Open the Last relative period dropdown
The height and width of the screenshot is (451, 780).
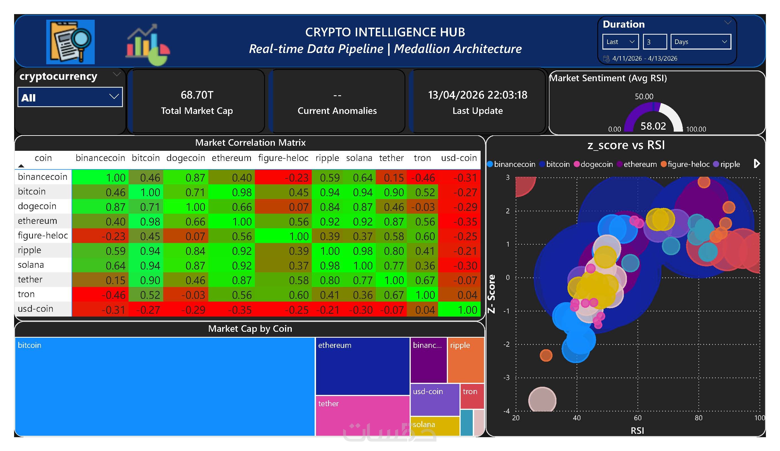[x=620, y=42]
